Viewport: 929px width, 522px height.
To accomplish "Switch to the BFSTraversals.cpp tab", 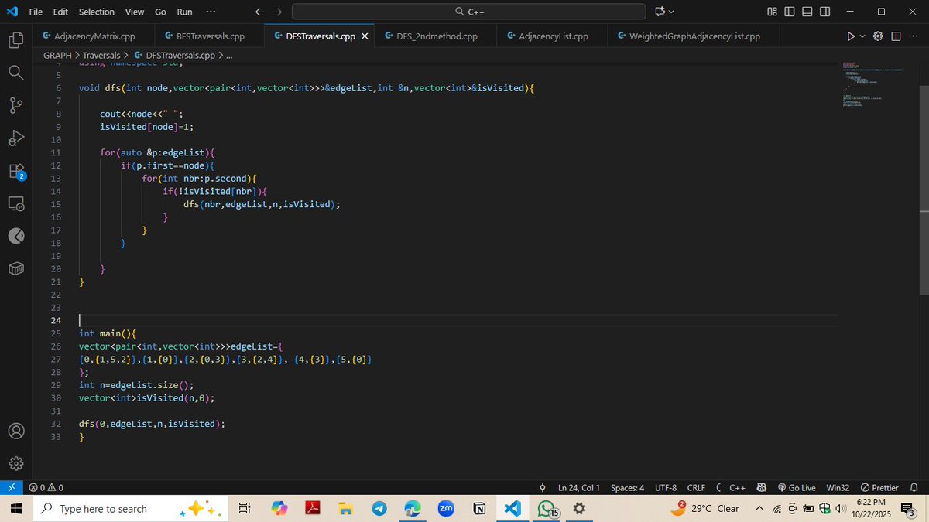I will 207,36.
